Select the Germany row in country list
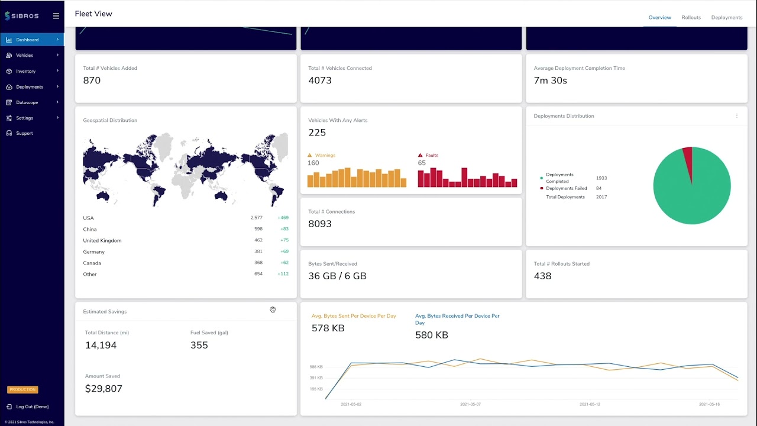Image resolution: width=757 pixels, height=426 pixels. click(x=186, y=251)
